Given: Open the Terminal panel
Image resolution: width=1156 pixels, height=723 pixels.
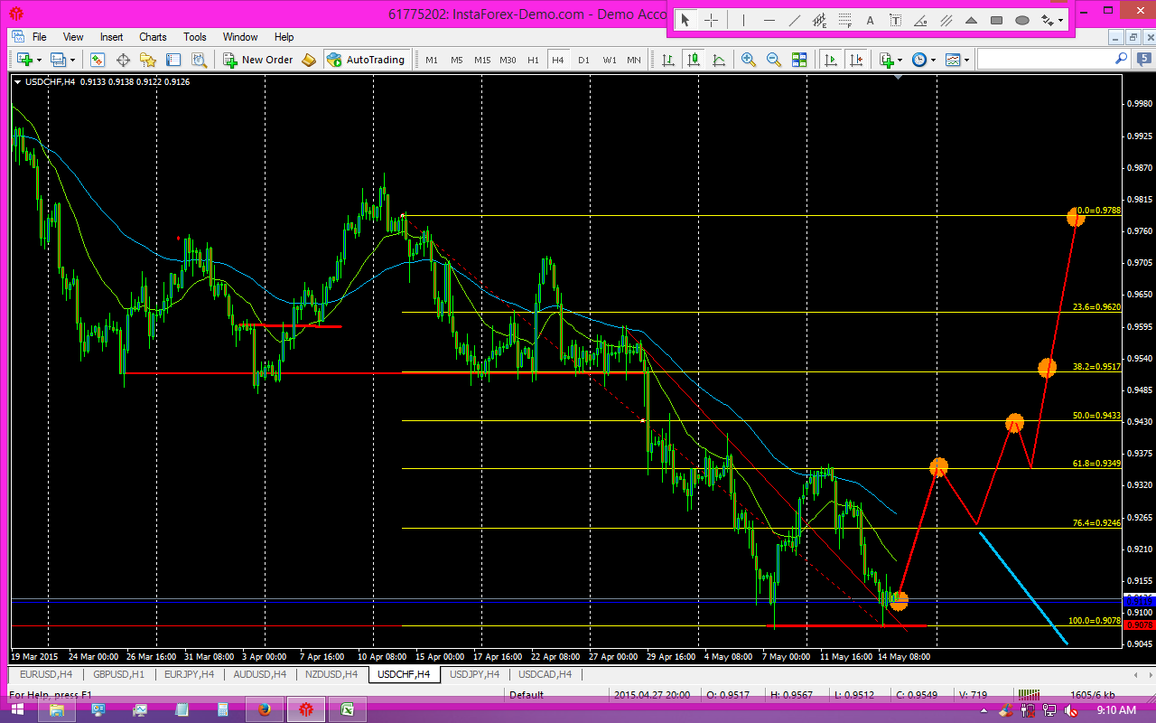Looking at the screenshot, I should coord(173,59).
